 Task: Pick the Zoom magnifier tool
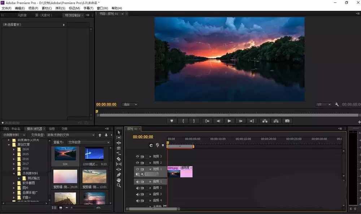pyautogui.click(x=118, y=185)
